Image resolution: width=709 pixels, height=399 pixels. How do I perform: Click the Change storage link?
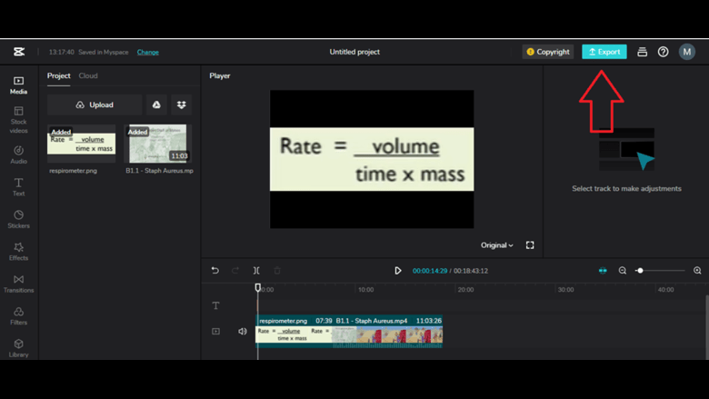coord(147,53)
